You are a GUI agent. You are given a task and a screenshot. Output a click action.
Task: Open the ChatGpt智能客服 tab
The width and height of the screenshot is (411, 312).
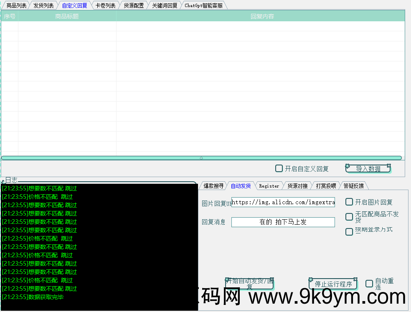click(x=203, y=5)
